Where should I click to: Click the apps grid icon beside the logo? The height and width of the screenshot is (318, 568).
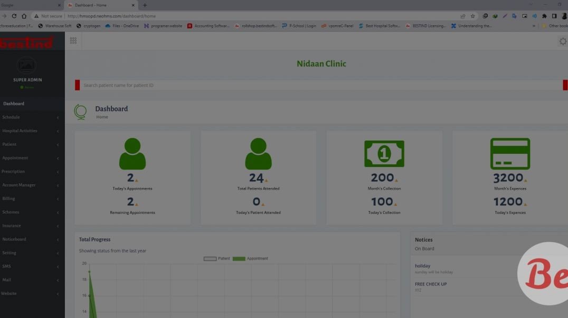coord(73,40)
